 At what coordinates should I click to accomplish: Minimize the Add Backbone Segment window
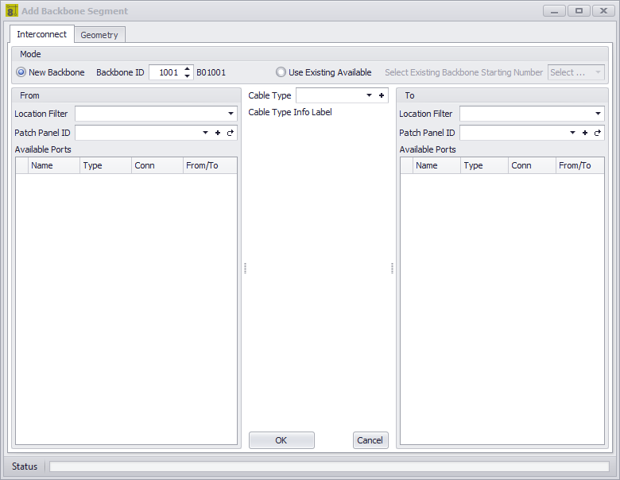coord(554,10)
